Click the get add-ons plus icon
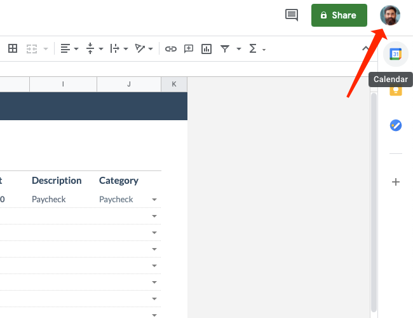The image size is (413, 318). (x=396, y=182)
